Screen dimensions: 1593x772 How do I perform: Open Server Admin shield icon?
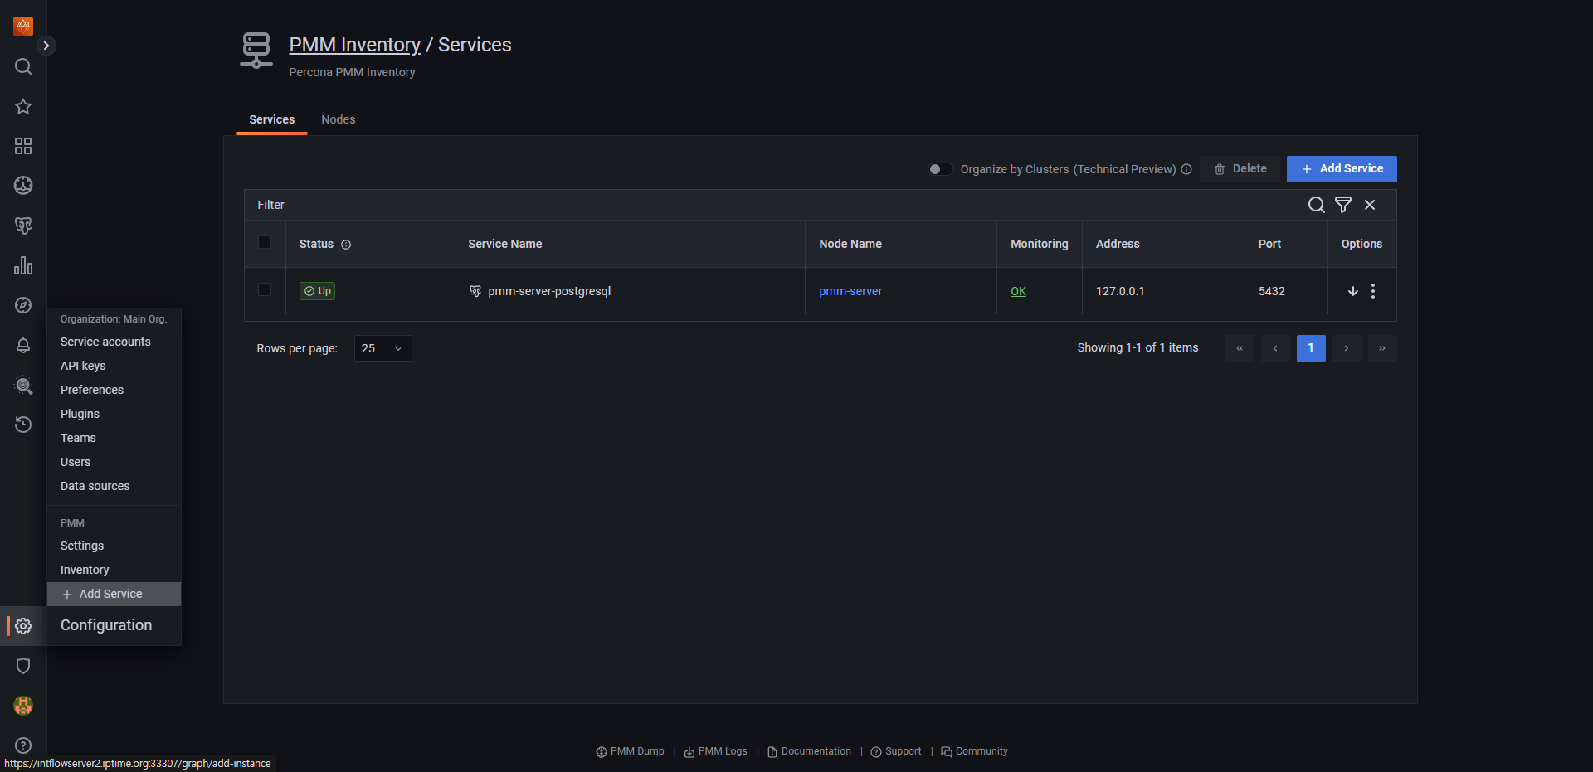point(23,666)
